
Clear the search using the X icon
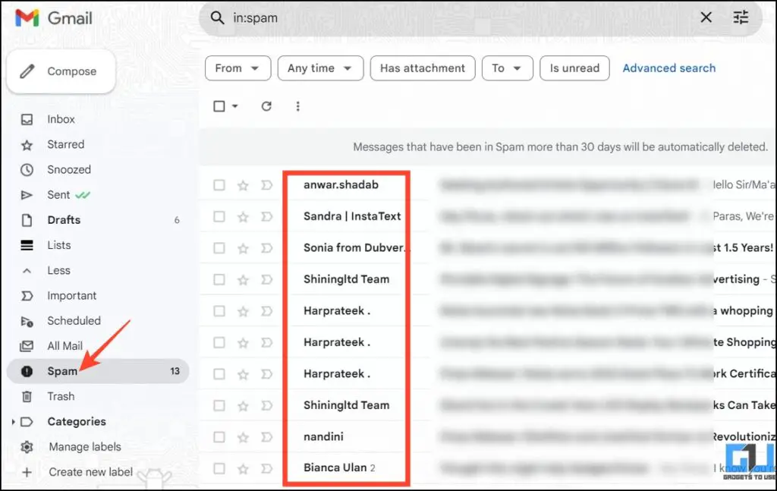pos(705,17)
